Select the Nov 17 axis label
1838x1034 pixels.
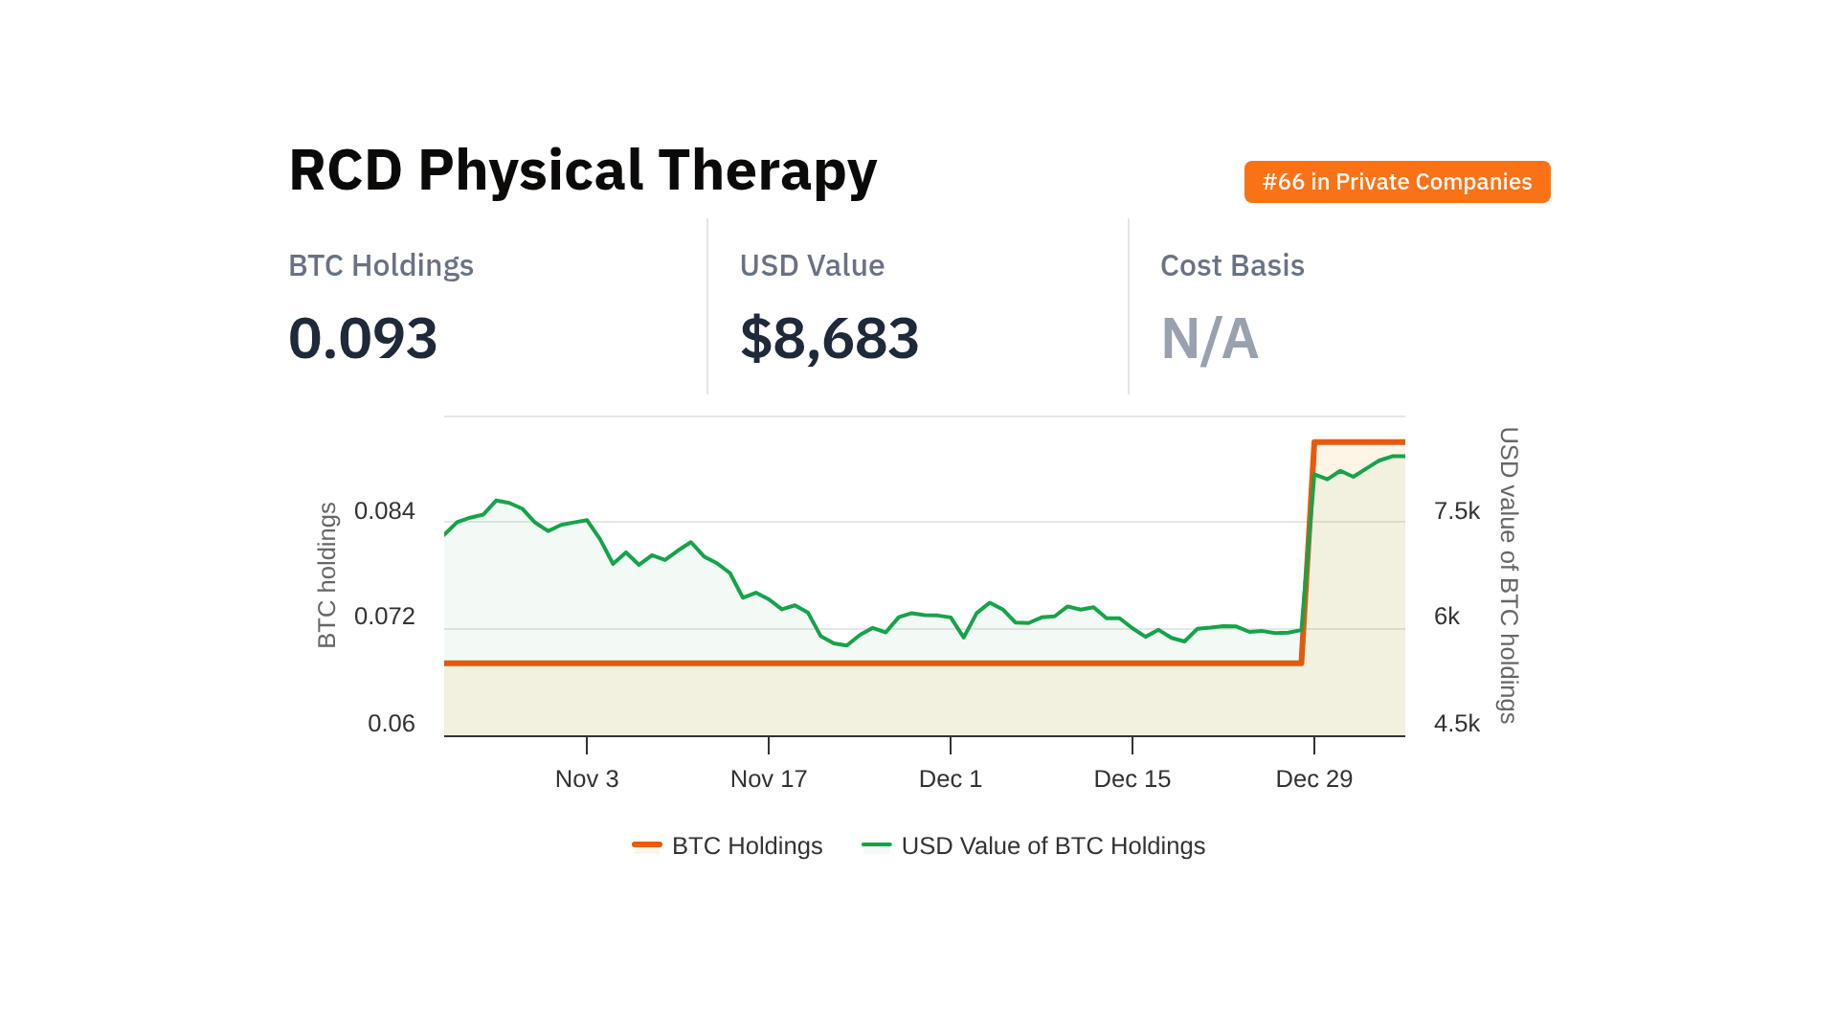[x=769, y=779]
